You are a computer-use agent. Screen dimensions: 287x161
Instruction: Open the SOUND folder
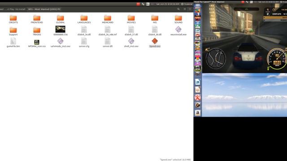178,19
